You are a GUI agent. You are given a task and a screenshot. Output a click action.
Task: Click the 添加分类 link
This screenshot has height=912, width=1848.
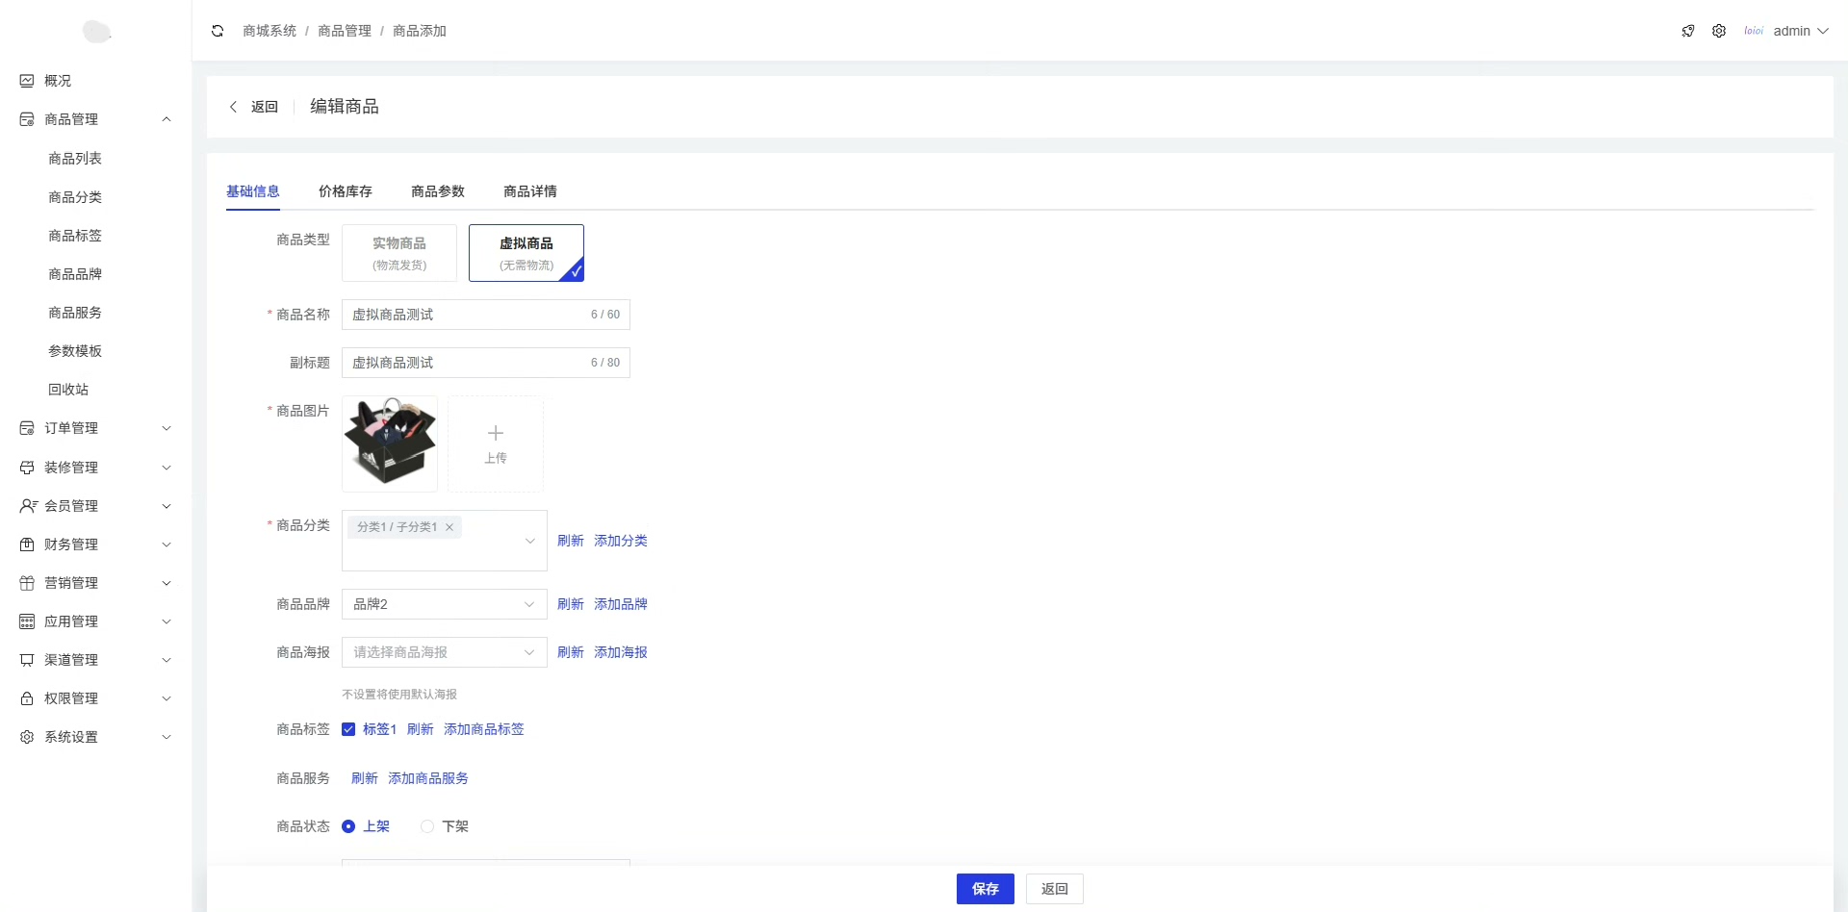click(x=621, y=541)
